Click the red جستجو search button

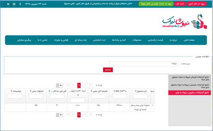point(108,70)
